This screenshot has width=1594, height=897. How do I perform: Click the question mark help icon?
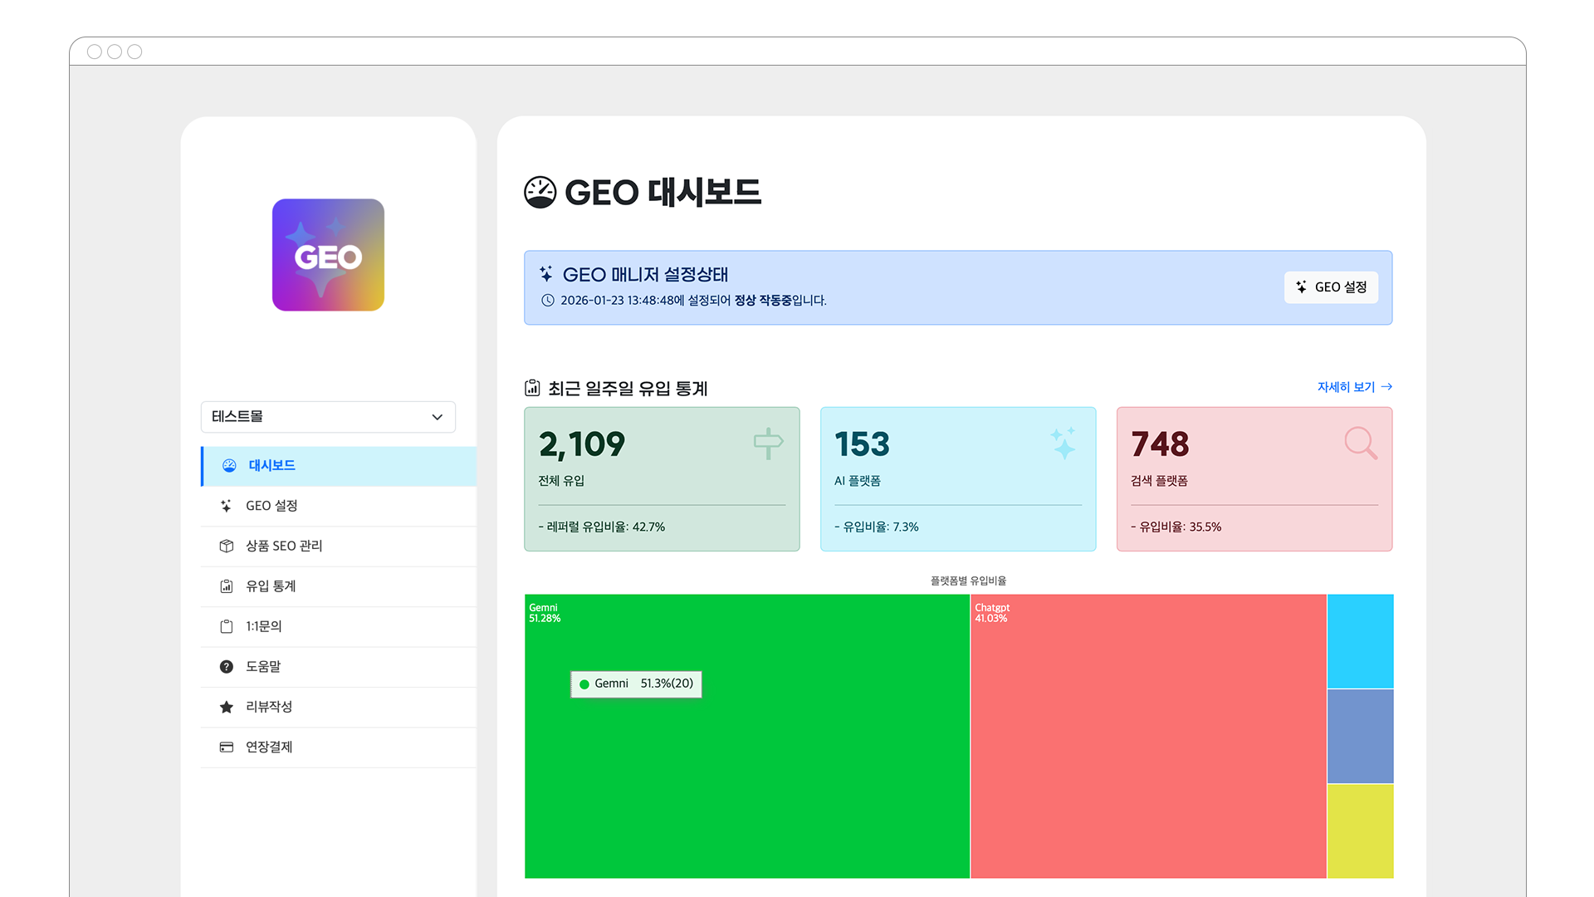click(x=226, y=667)
